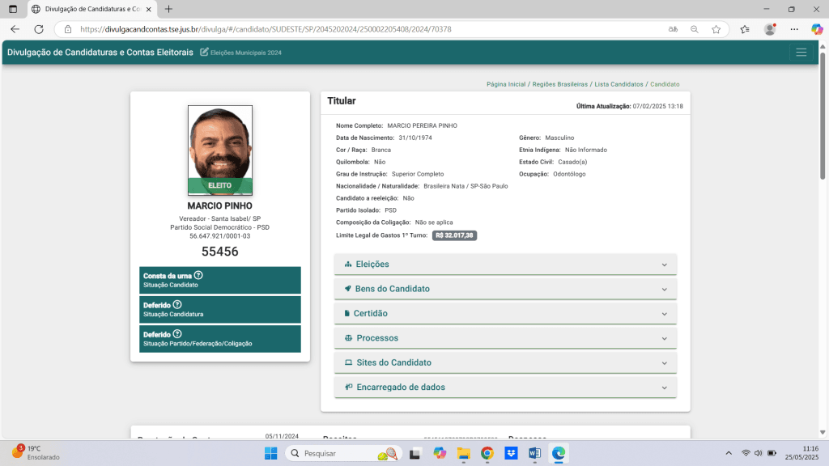Click Eleições Municipais 2024 header link
Image resolution: width=829 pixels, height=466 pixels.
tap(245, 53)
